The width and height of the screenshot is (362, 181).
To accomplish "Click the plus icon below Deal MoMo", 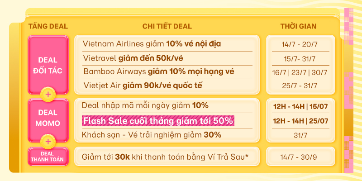I will (x=48, y=142).
